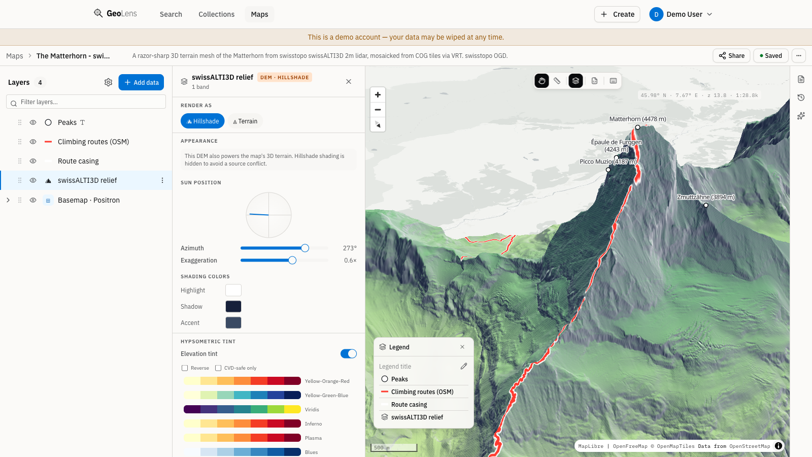Enable CVD-safe only checkbox
The image size is (812, 457).
pyautogui.click(x=218, y=368)
